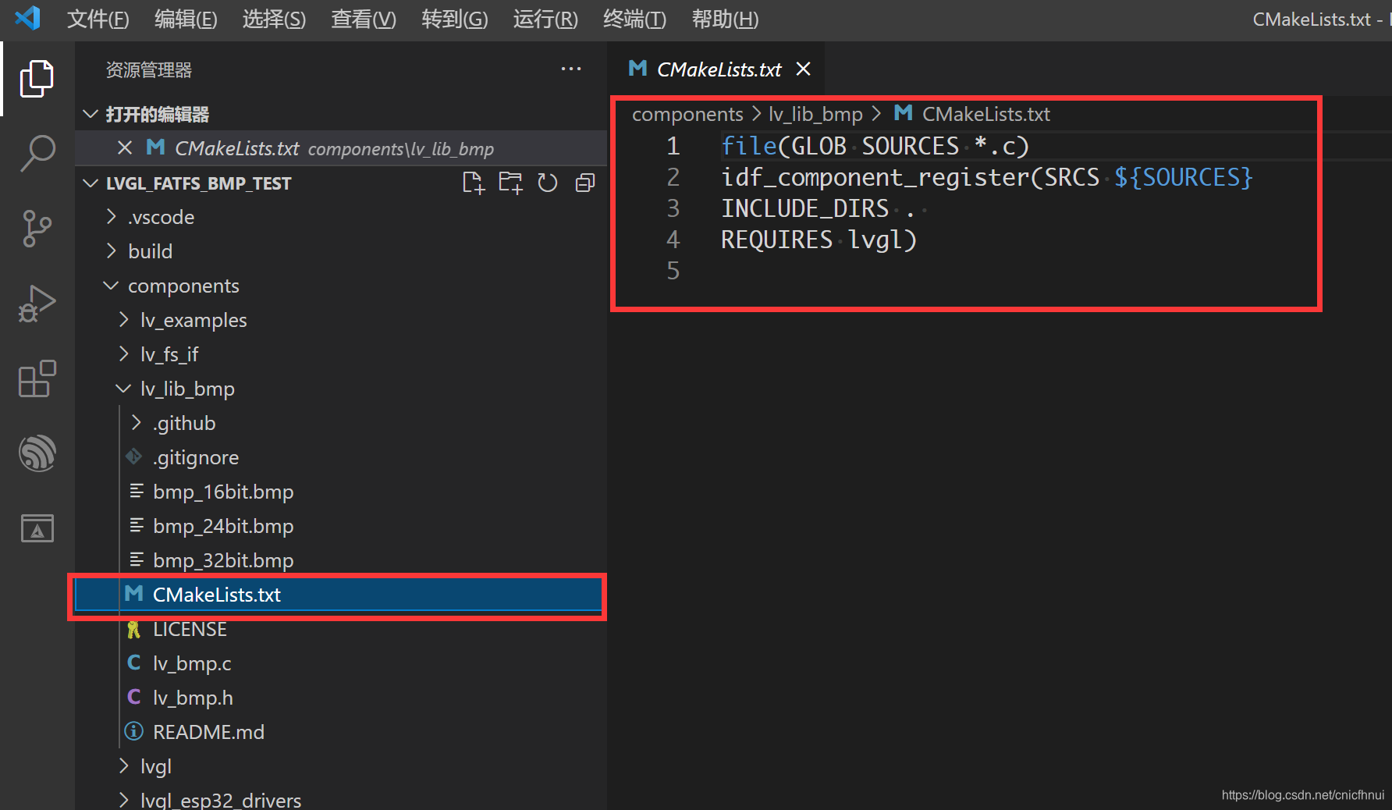Open the Search view in the activity bar

(37, 154)
